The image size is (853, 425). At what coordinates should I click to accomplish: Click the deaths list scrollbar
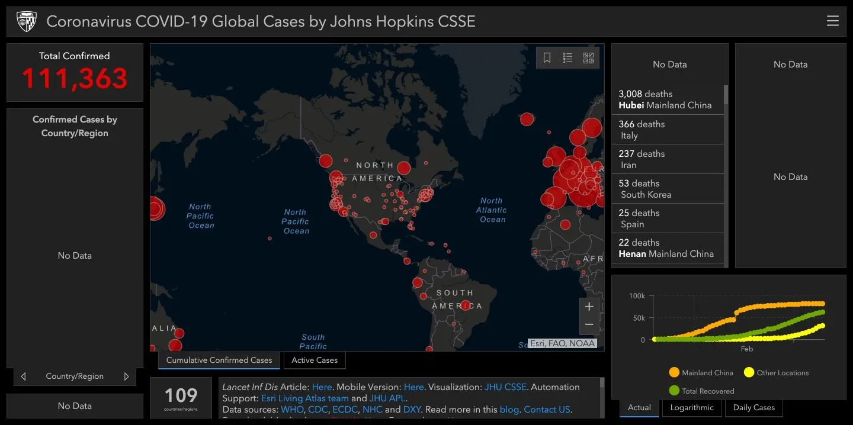(726, 96)
